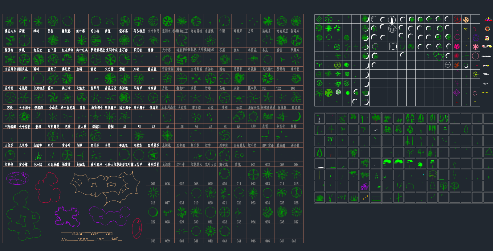Click the 红果仔 shrub symbol
The height and width of the screenshot is (251, 493).
(10, 155)
